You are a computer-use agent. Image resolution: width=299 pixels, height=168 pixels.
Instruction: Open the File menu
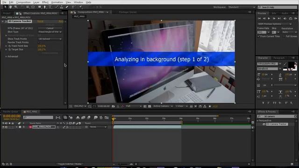[4, 2]
